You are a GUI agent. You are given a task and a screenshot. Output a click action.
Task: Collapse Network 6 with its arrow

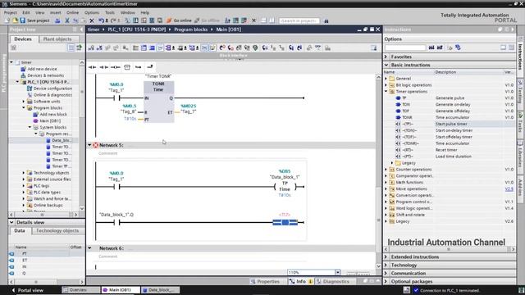(x=89, y=248)
